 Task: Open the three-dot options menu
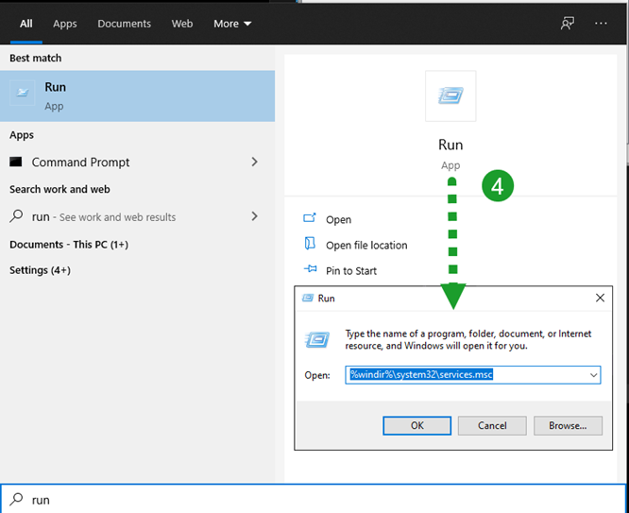click(601, 24)
